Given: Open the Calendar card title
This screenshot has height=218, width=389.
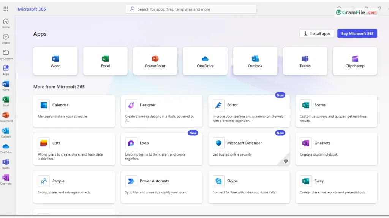Looking at the screenshot, I should tap(60, 105).
